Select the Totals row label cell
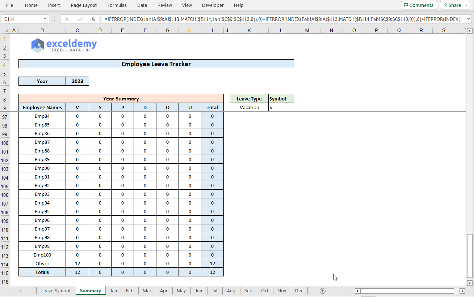 [42, 272]
